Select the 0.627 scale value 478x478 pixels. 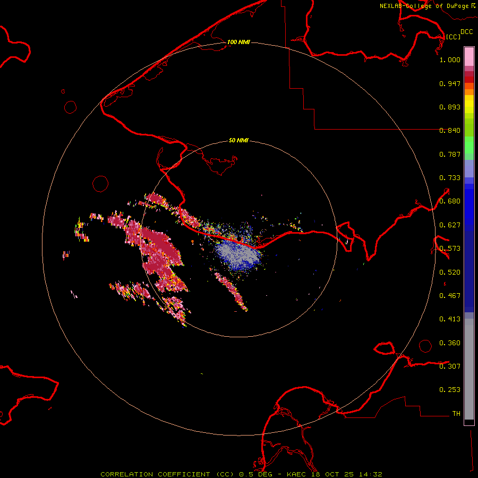coord(450,225)
